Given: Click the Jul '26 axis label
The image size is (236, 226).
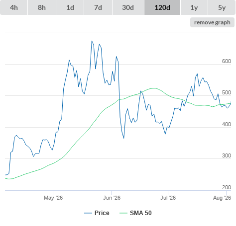Looking at the screenshot, I should click(x=168, y=198).
